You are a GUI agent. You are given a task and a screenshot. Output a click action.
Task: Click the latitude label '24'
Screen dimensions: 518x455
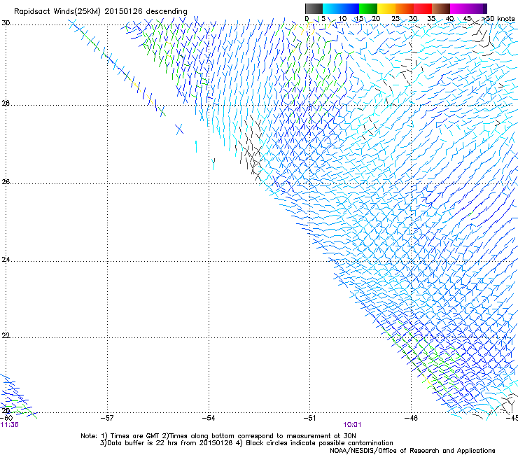[x=6, y=260]
